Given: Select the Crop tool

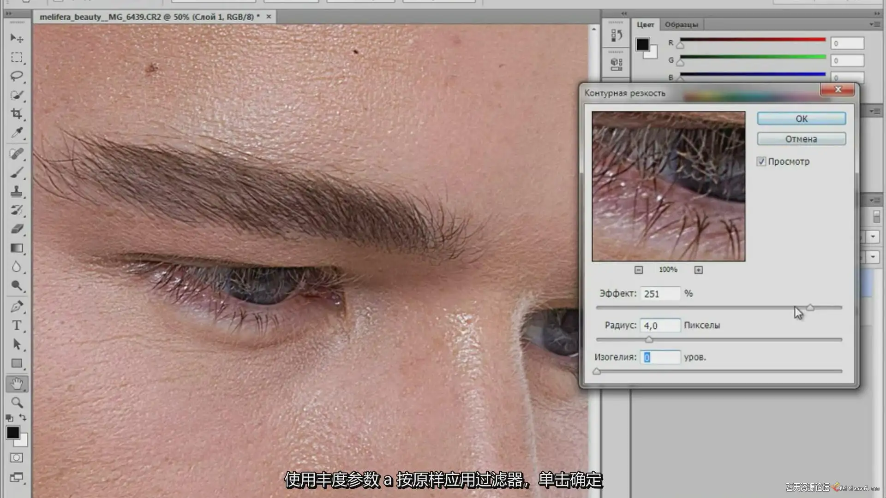Looking at the screenshot, I should point(17,114).
